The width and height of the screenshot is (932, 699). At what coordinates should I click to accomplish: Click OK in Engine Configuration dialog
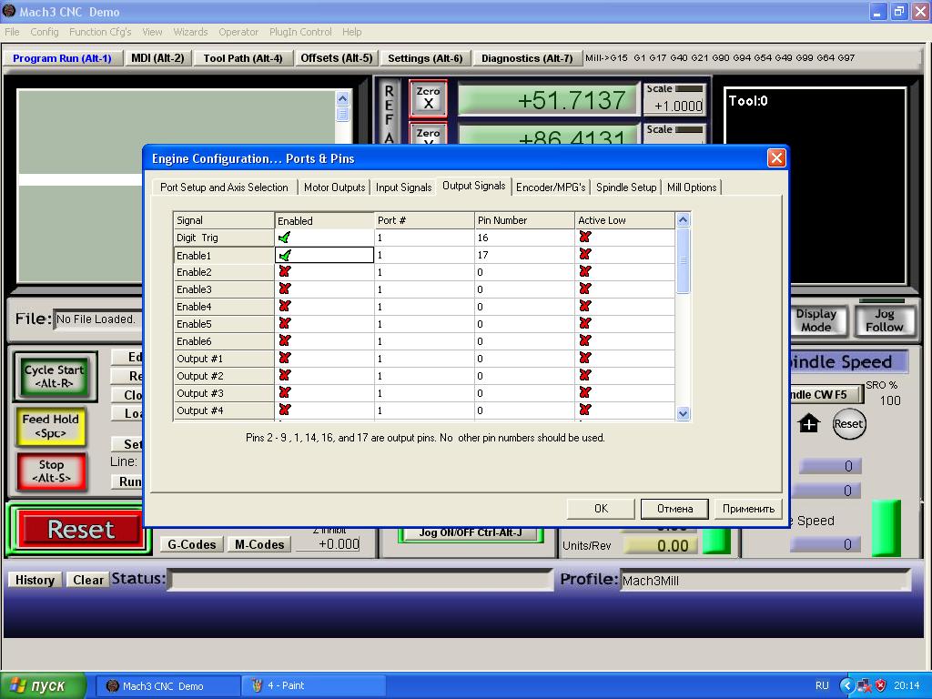[x=601, y=509]
